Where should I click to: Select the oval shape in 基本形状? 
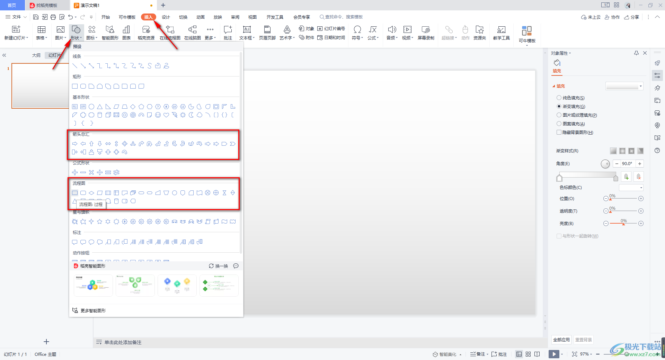91,107
